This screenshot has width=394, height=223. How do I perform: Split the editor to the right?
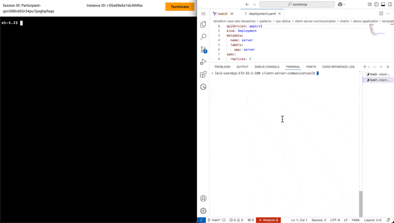click(x=381, y=14)
